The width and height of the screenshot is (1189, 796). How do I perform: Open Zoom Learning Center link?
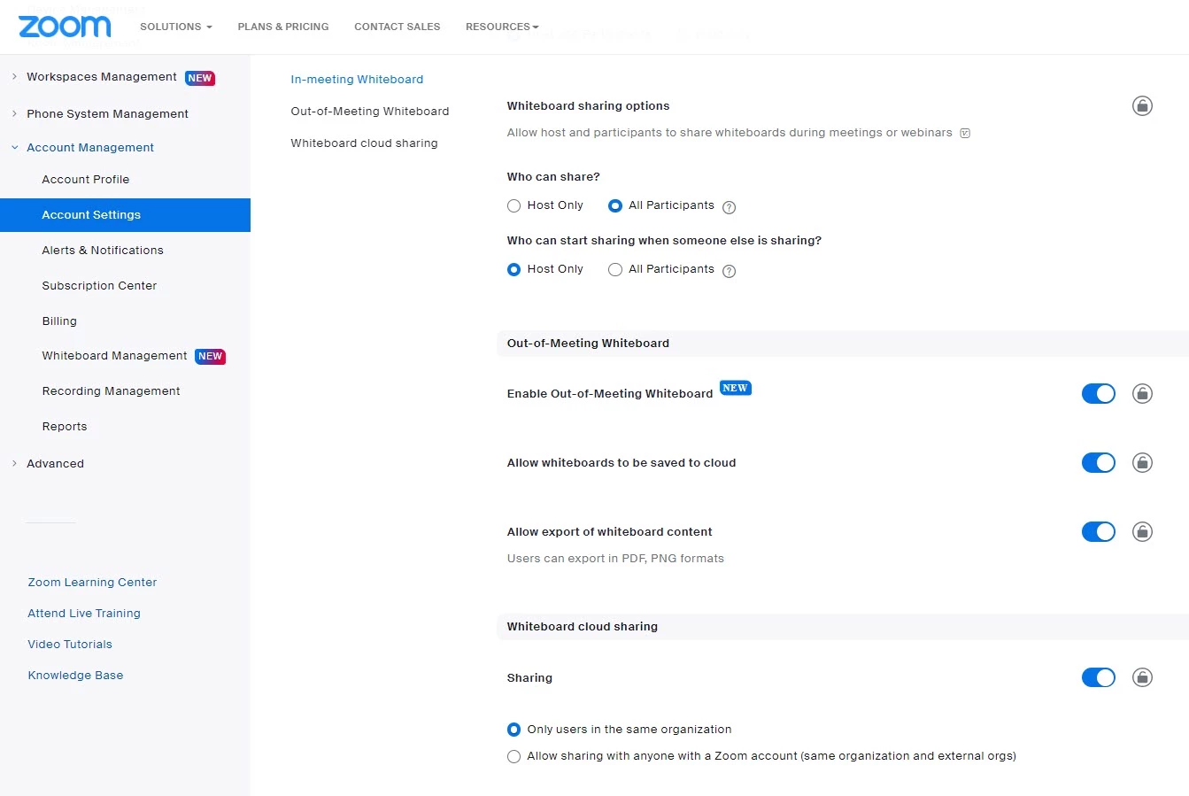[92, 582]
